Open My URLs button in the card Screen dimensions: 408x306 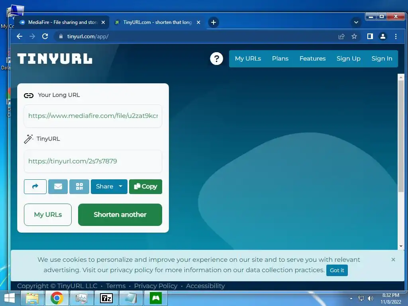click(x=48, y=215)
